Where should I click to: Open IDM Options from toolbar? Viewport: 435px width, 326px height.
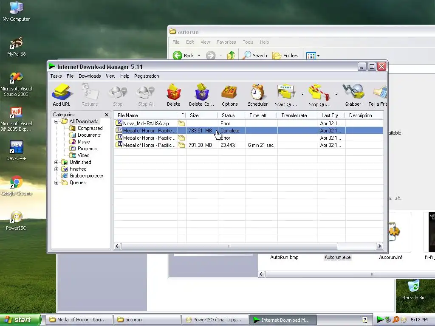click(230, 95)
